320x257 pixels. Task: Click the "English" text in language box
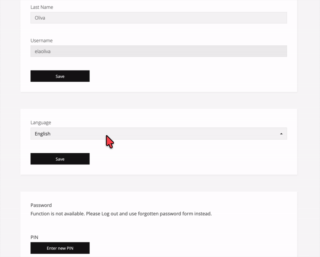coord(42,134)
